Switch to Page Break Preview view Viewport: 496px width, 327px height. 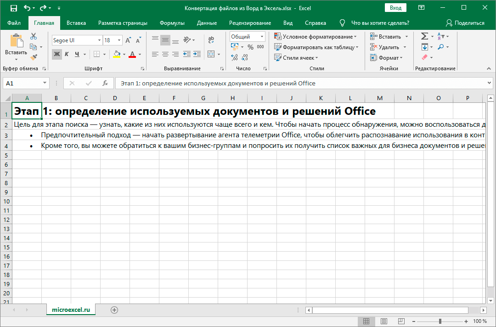pos(401,321)
